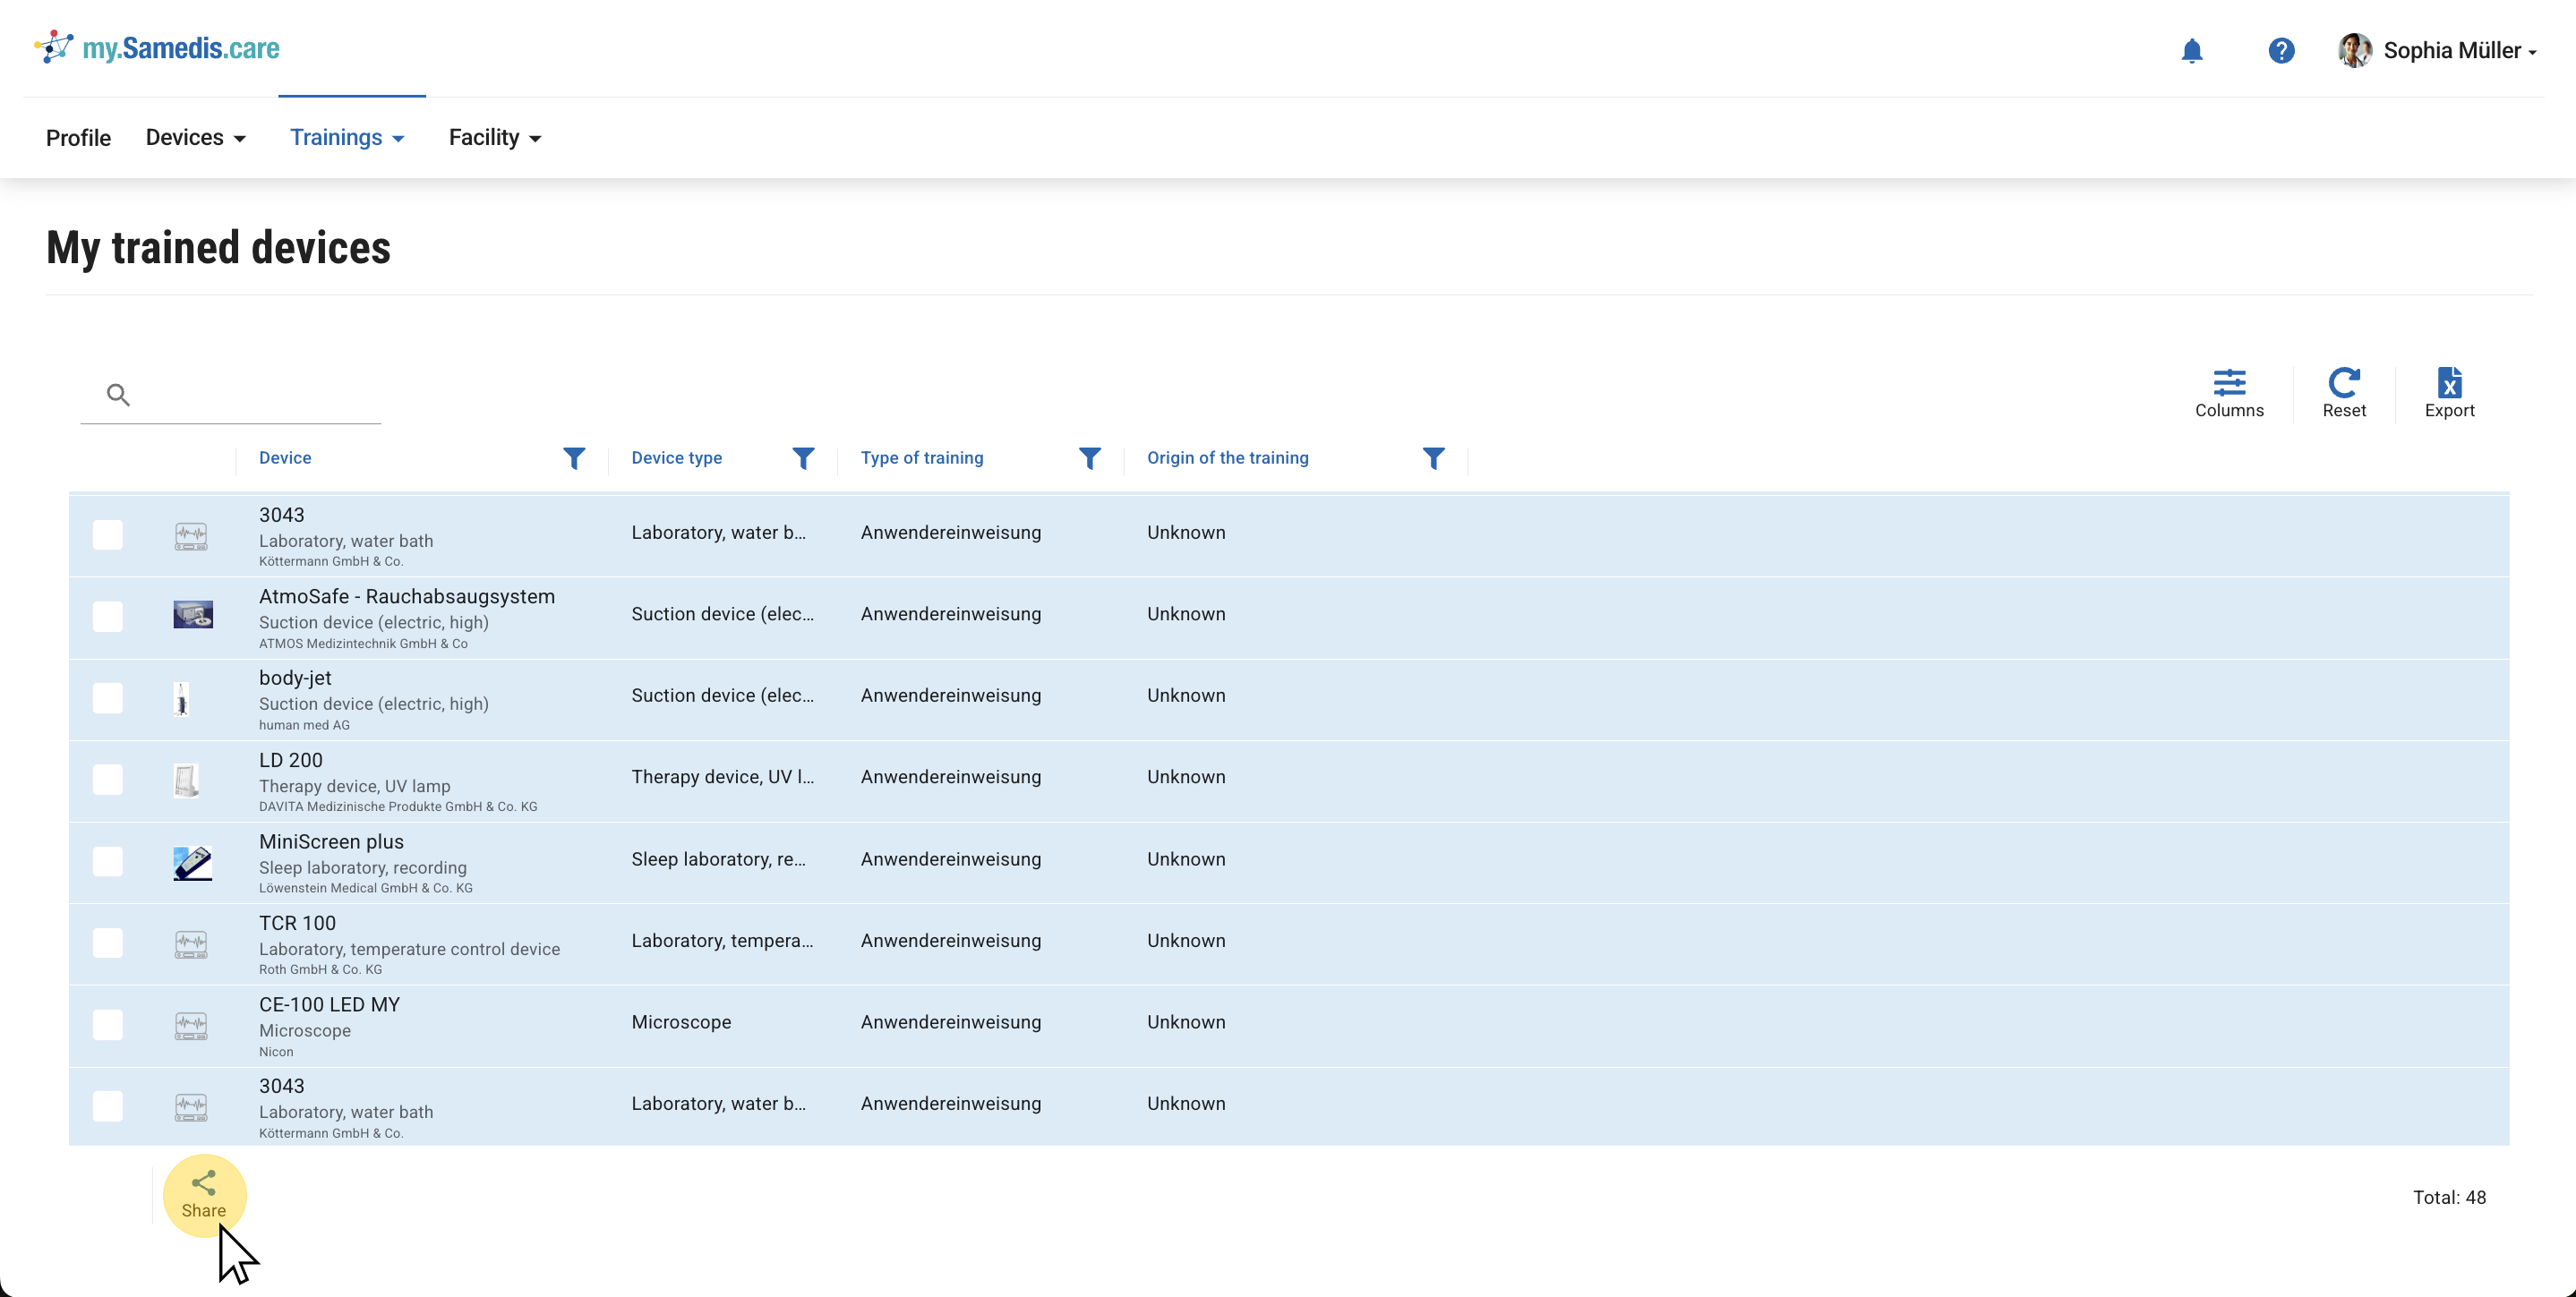Click the my.Samedis.care logo

pos(158,48)
